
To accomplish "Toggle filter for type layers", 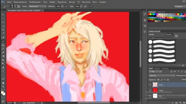I will (x=178, y=72).
